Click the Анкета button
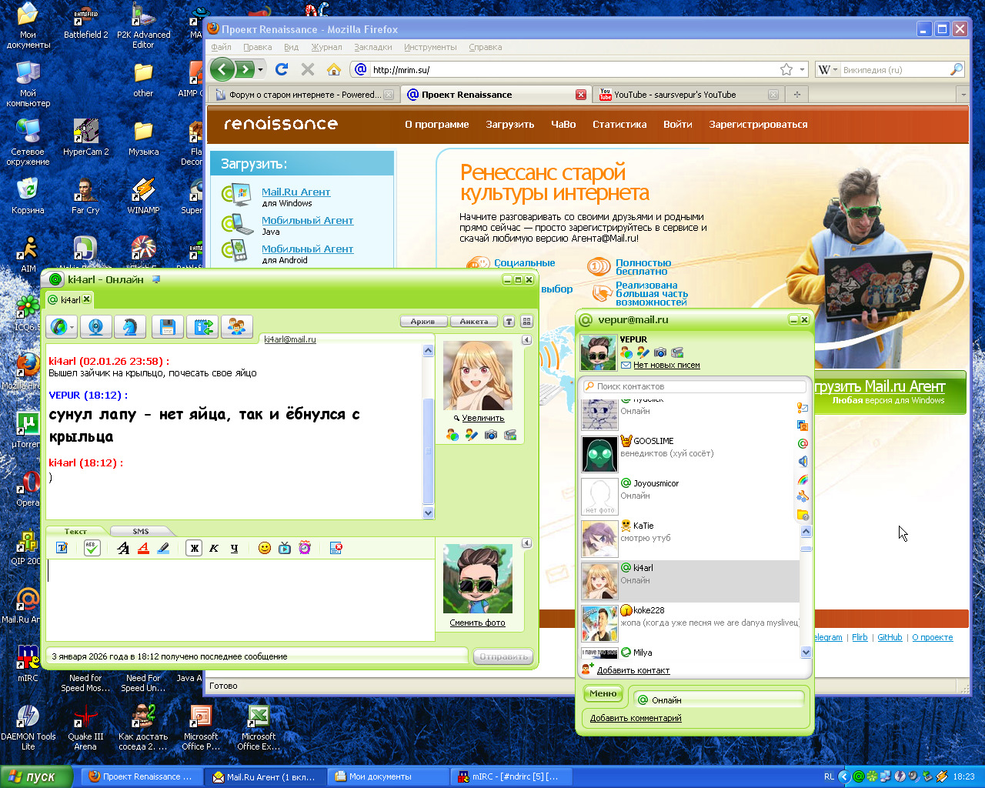 [x=474, y=322]
